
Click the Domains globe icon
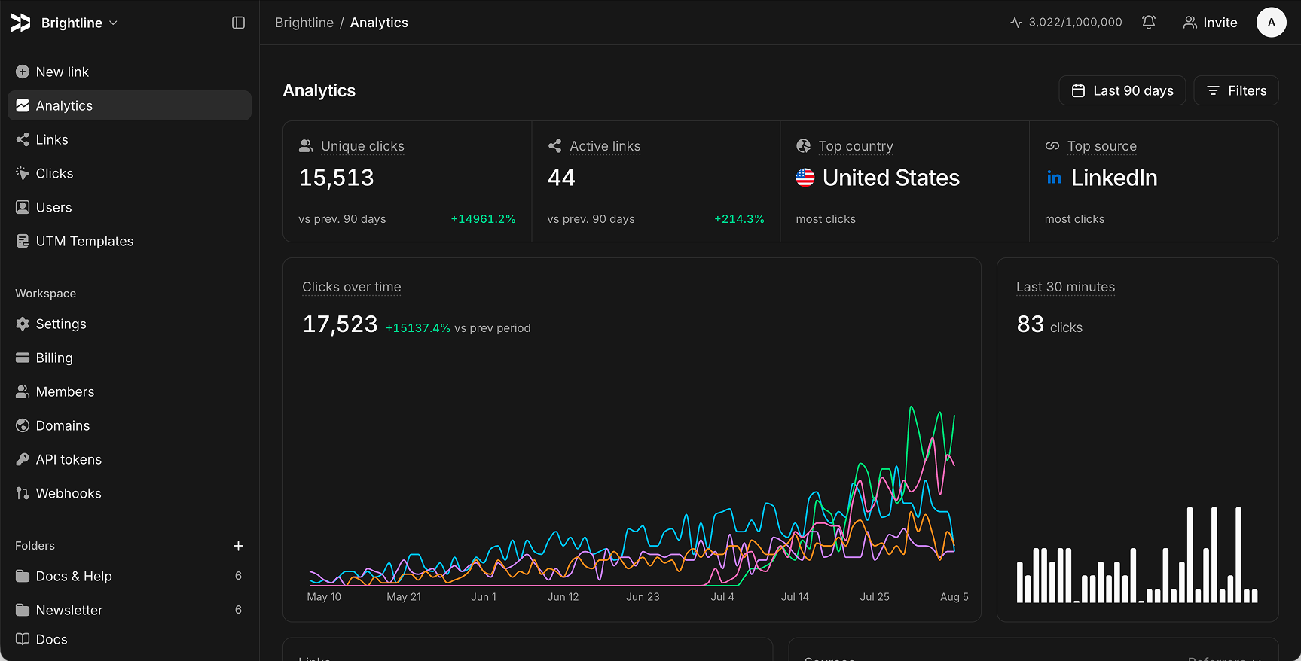(23, 425)
